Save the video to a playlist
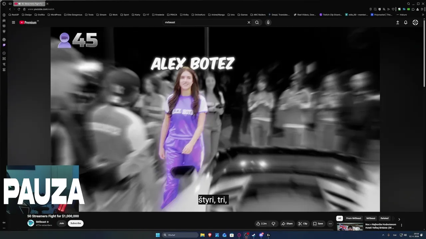 pos(318,224)
